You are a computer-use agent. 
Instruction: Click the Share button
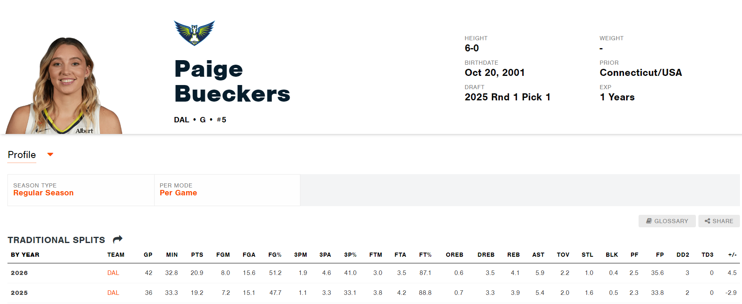point(719,221)
